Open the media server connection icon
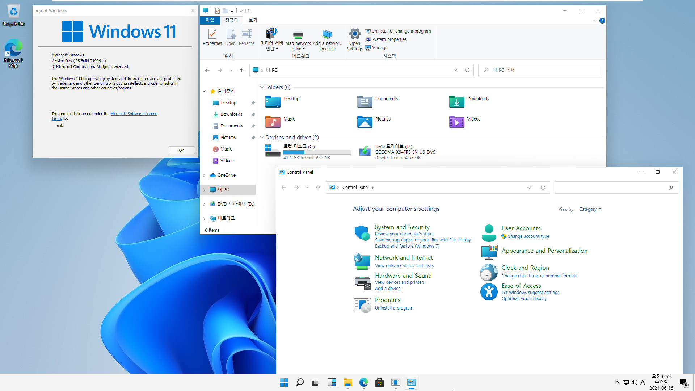Screen dimensions: 695x391 click(x=271, y=33)
